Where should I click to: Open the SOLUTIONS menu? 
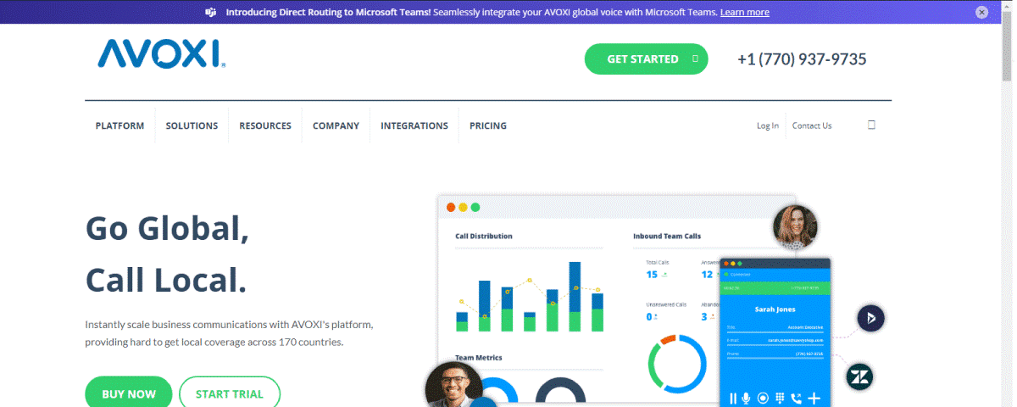click(x=192, y=125)
